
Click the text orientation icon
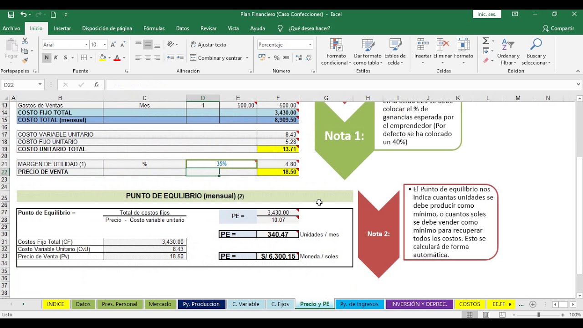click(171, 45)
